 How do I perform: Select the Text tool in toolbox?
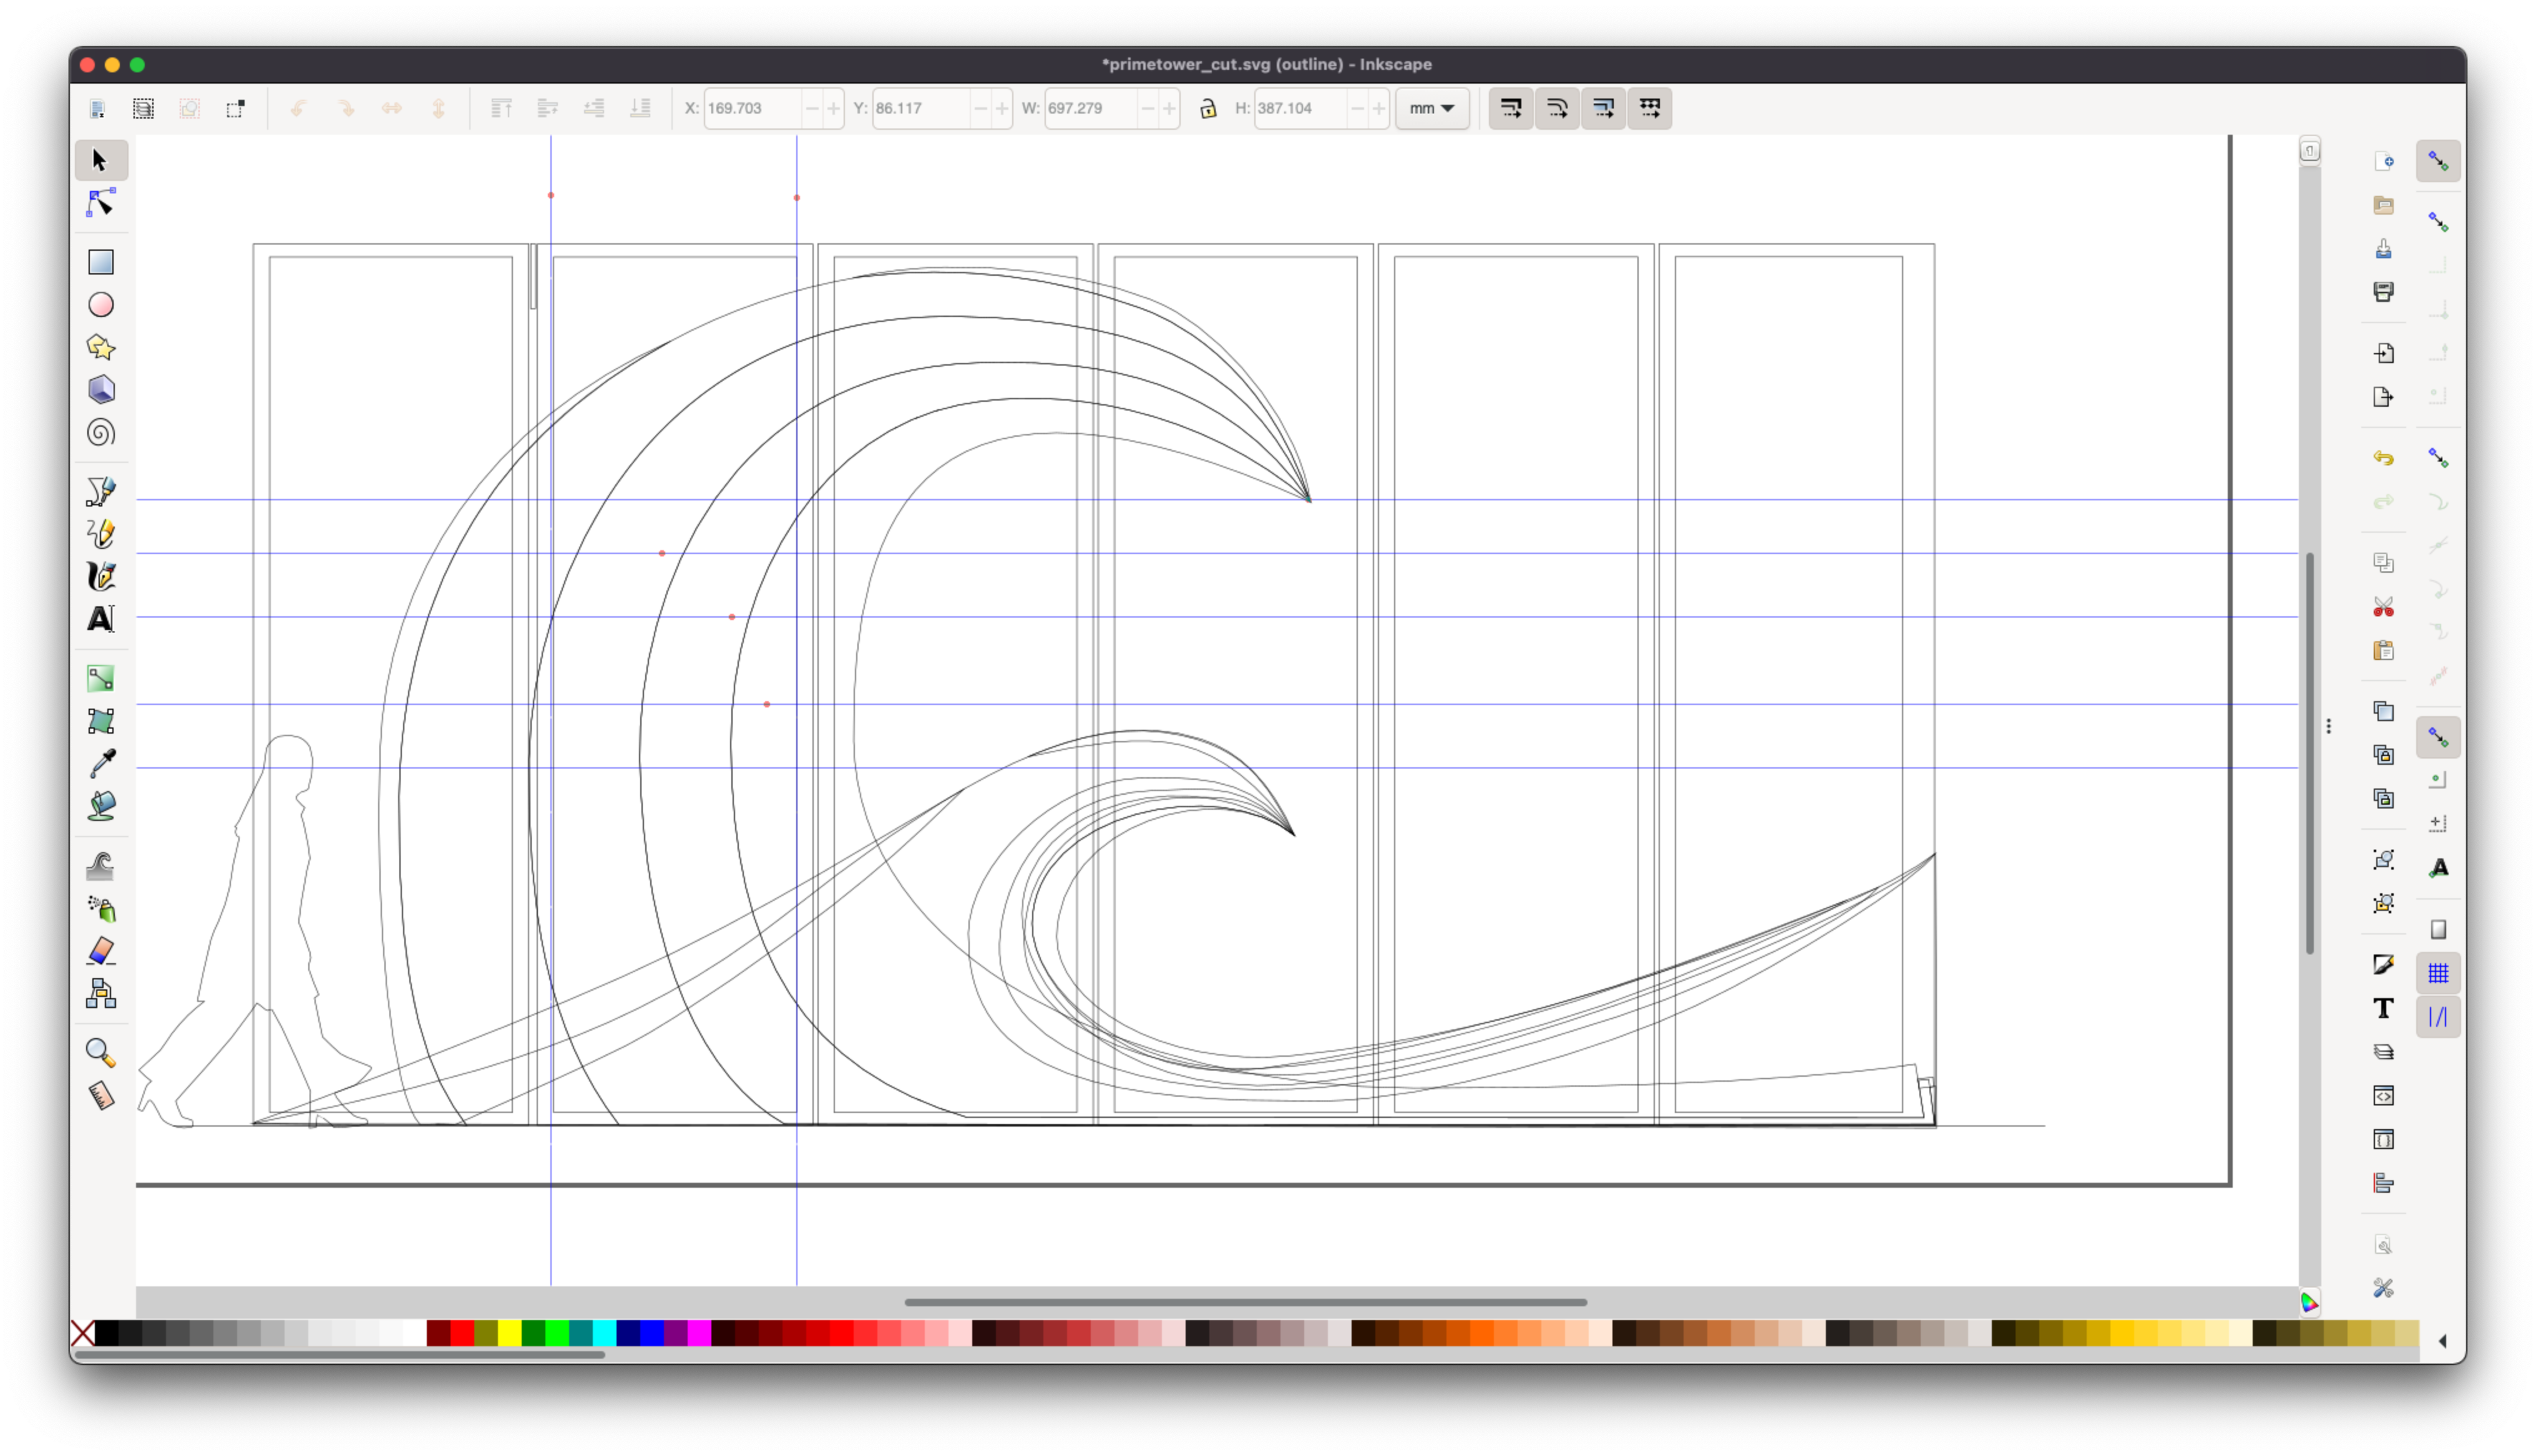tap(100, 620)
